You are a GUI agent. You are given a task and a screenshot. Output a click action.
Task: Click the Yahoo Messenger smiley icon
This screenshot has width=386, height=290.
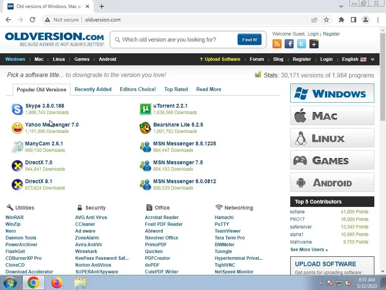(x=17, y=128)
